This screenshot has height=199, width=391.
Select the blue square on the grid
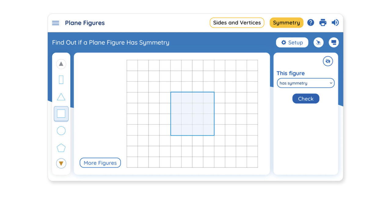[x=192, y=113]
